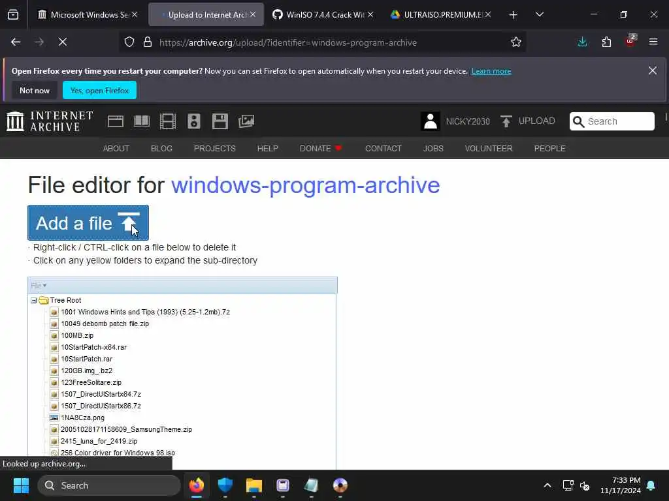Screen dimensions: 669x501
Task: Open the PEOPLE navigation item
Action: pyautogui.click(x=549, y=148)
